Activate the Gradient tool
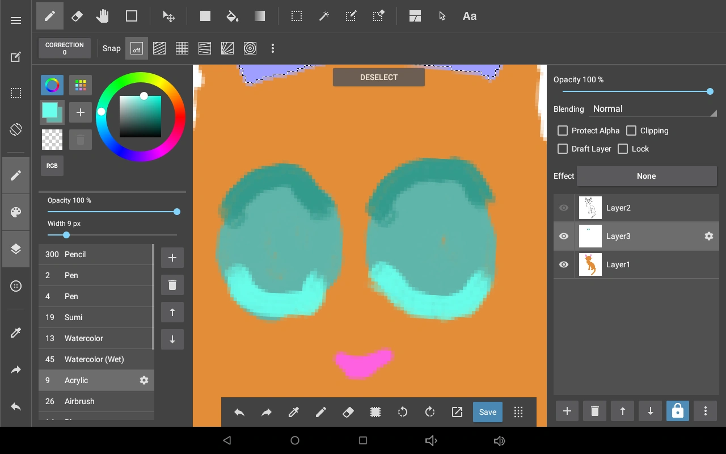This screenshot has height=454, width=726. [x=259, y=16]
